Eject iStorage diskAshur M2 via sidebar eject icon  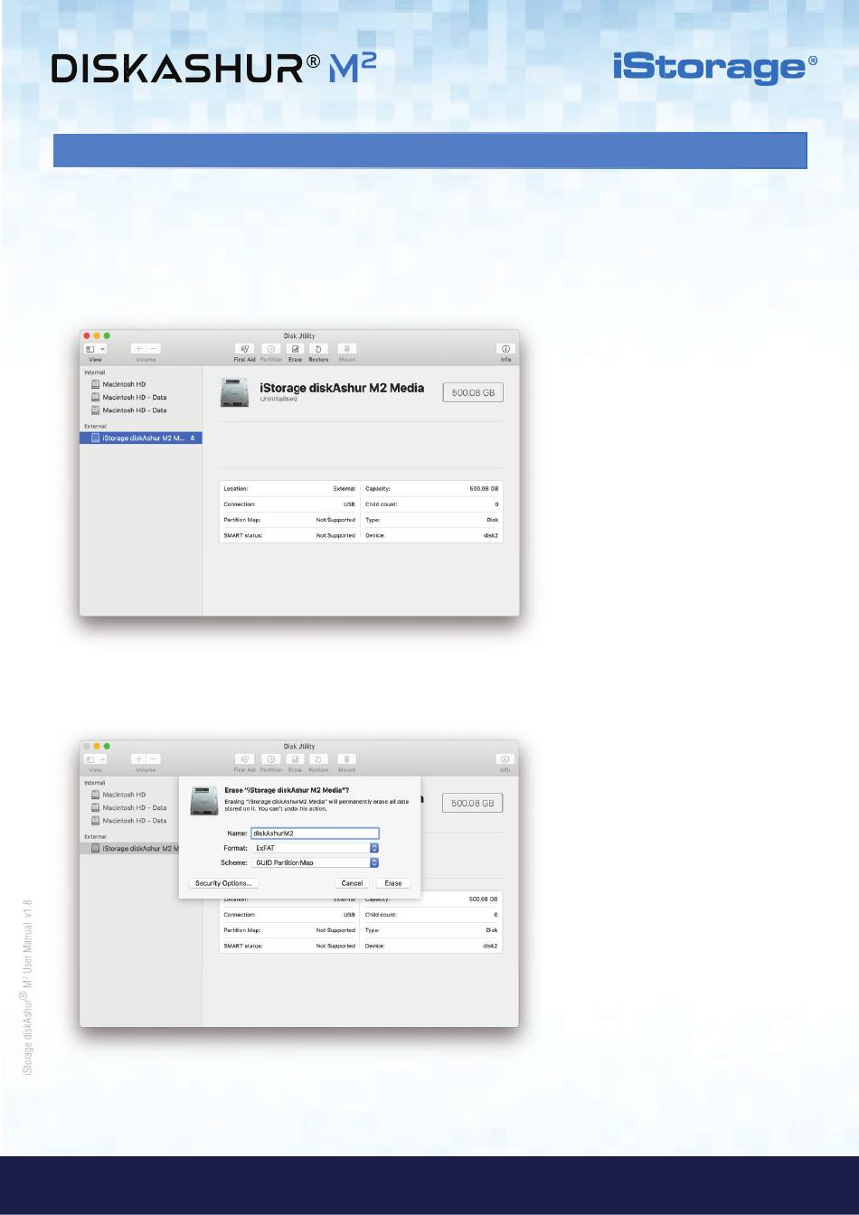point(193,438)
